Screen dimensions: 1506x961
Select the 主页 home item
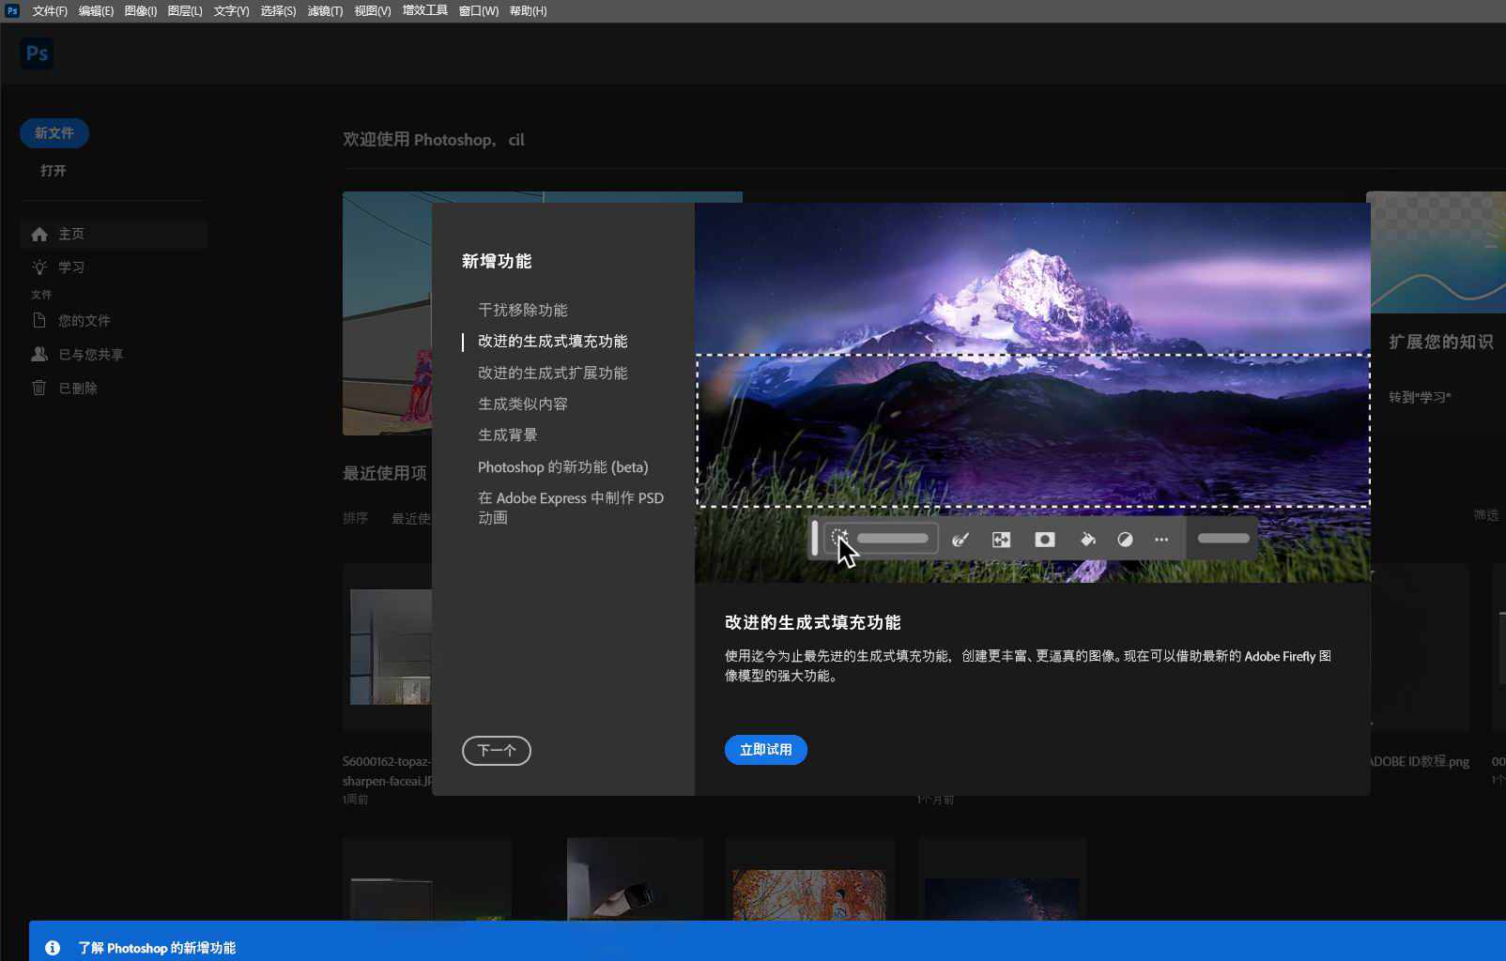114,234
